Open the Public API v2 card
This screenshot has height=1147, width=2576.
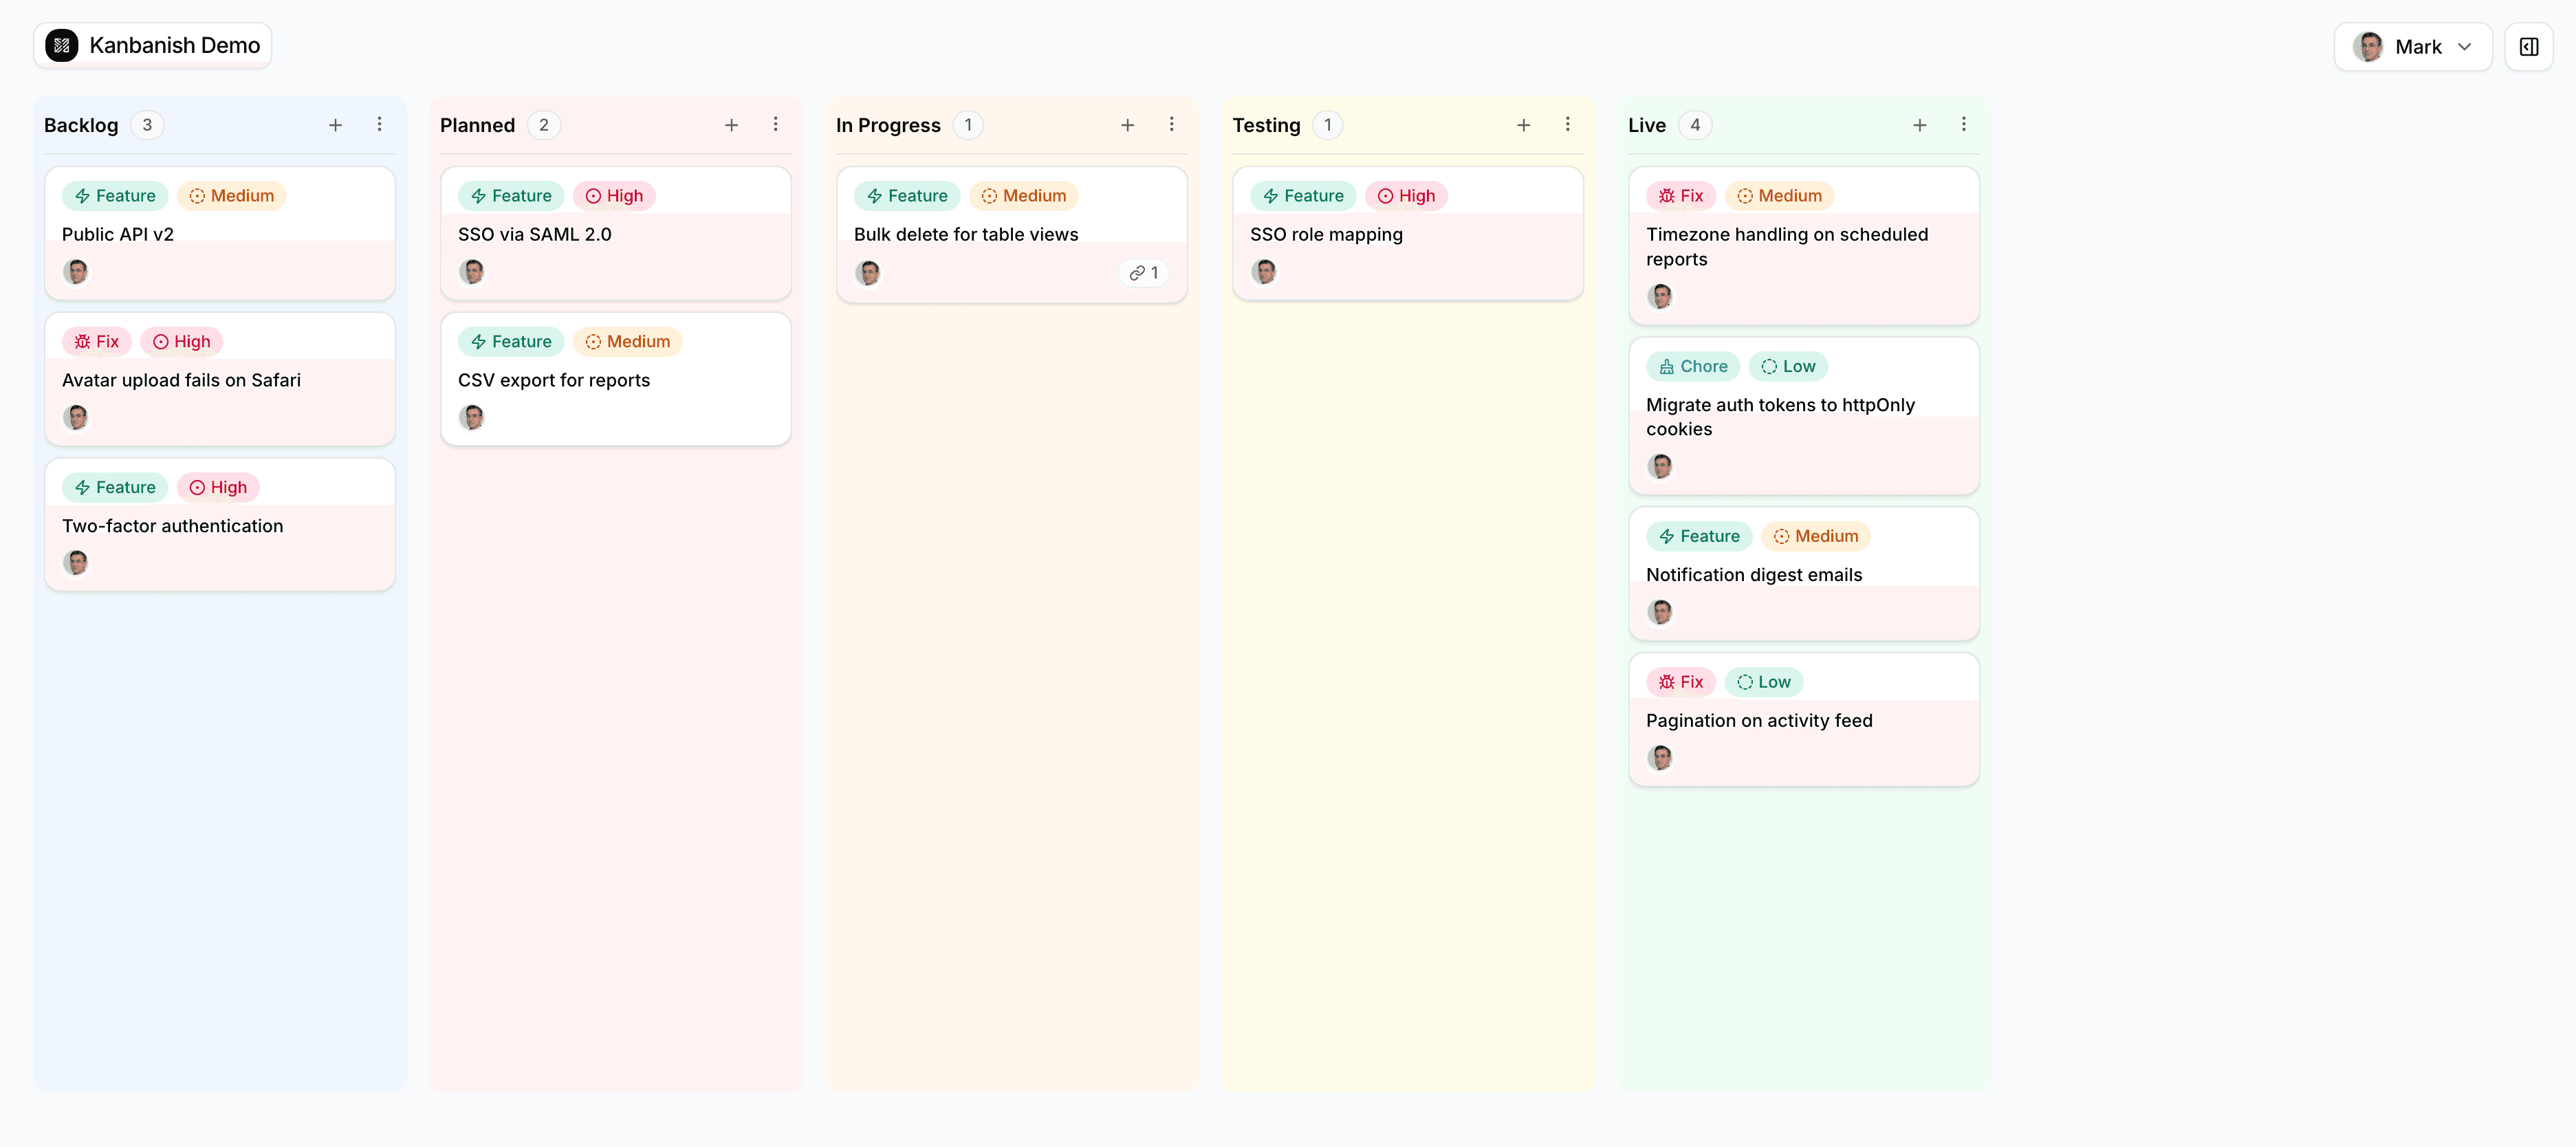220,234
